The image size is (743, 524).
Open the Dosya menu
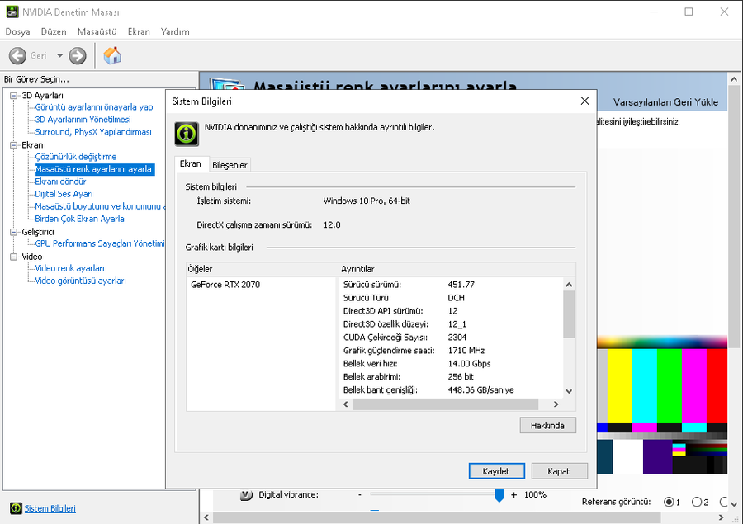[17, 31]
